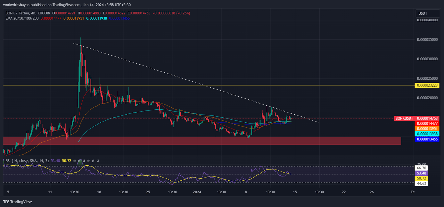Click the 0.000025000 price axis label

(x=427, y=79)
